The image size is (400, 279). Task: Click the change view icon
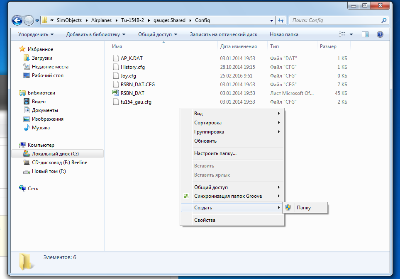click(342, 34)
